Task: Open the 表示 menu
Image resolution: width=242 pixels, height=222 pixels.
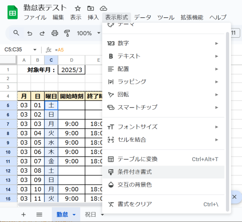Action: [76, 17]
